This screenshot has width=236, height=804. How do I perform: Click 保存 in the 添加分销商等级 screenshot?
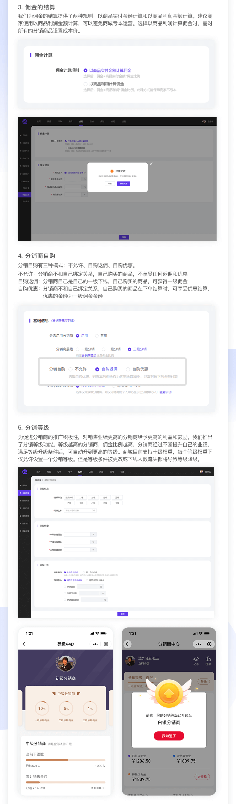point(122,614)
